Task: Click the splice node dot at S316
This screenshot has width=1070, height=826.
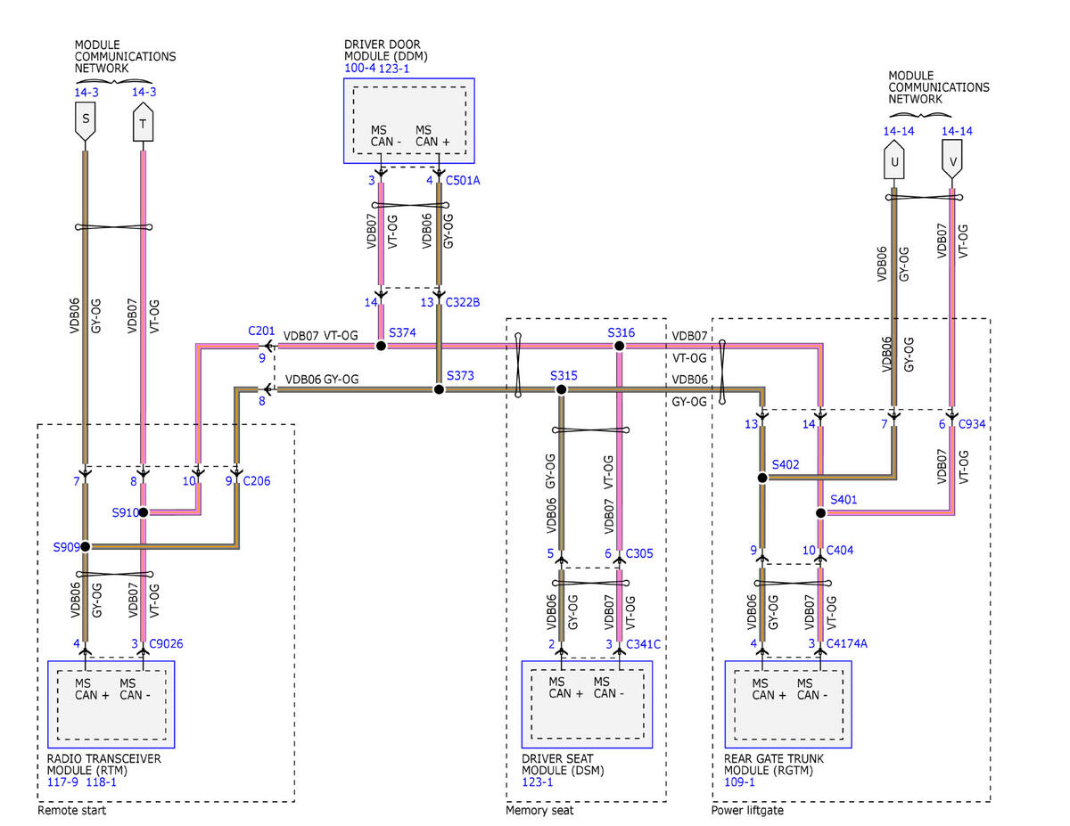Action: pyautogui.click(x=621, y=346)
